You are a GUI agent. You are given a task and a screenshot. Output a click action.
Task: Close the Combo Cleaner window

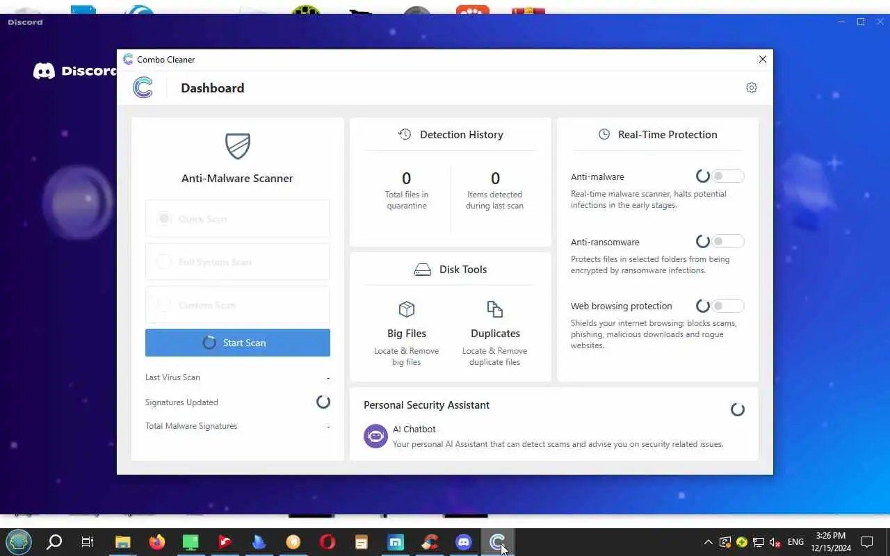point(763,59)
